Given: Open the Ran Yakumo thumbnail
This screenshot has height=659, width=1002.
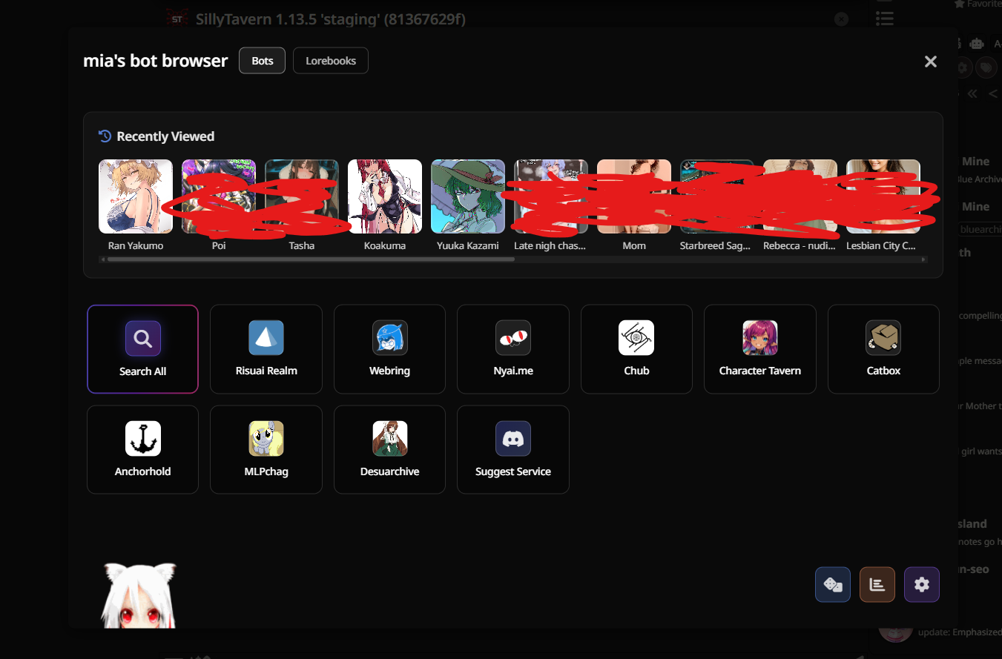Looking at the screenshot, I should [x=136, y=196].
